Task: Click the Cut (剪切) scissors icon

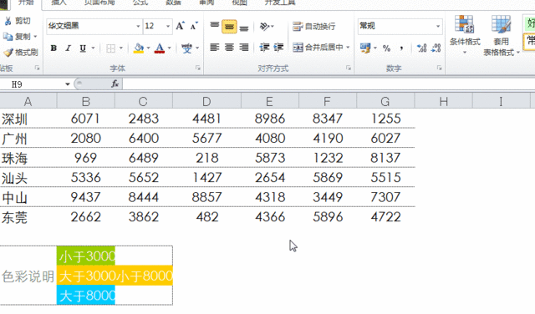Action: (x=8, y=21)
